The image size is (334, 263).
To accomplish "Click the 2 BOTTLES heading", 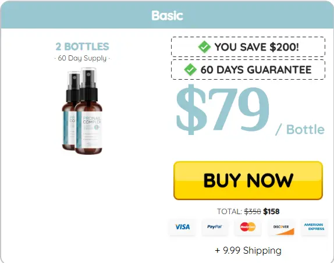I will [x=82, y=47].
